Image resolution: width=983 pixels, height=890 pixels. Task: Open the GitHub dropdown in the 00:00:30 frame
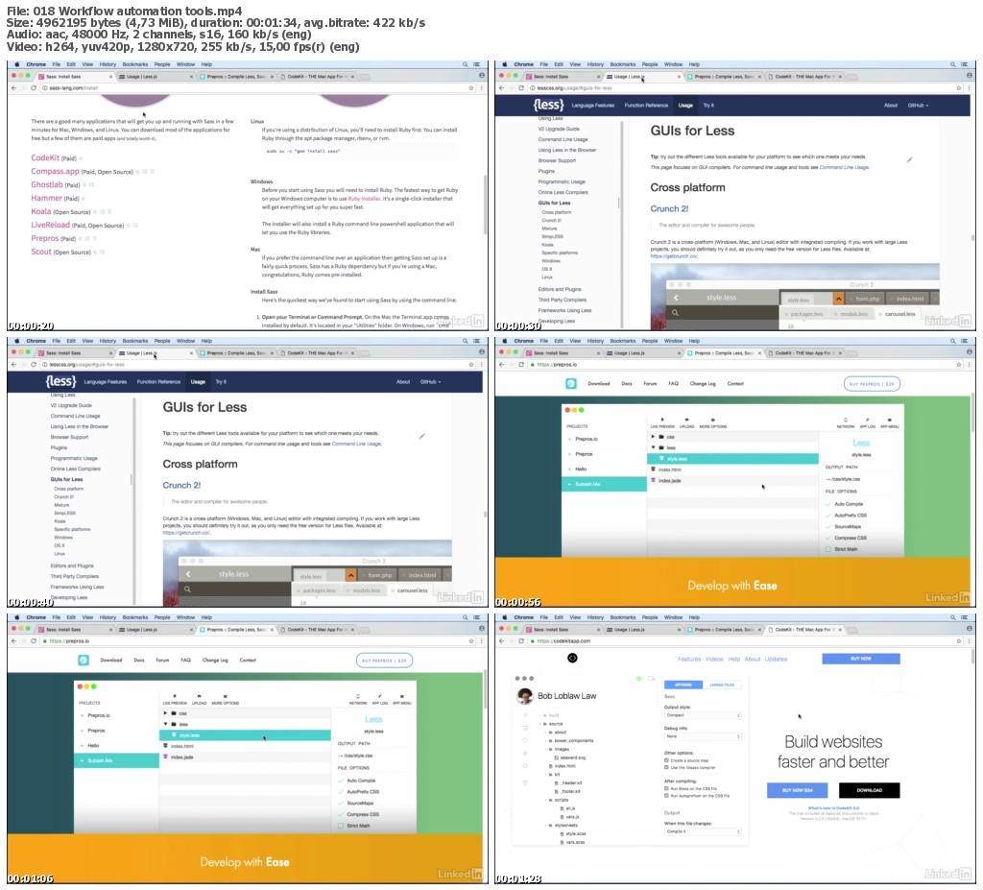[x=918, y=105]
